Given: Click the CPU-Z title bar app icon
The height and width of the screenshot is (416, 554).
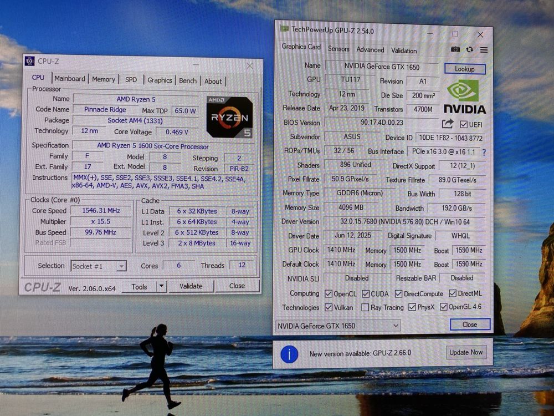Looking at the screenshot, I should click(30, 61).
